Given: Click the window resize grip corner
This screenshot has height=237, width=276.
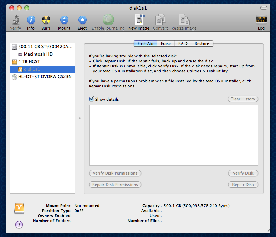Looking at the screenshot, I should 268,231.
